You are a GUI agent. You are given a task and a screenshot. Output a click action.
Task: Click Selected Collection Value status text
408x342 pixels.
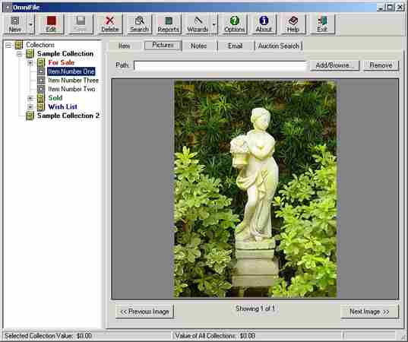48,336
